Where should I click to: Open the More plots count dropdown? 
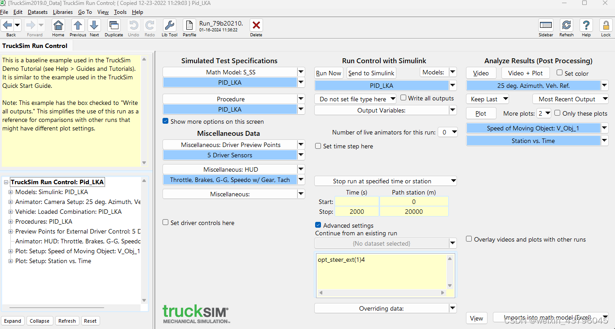click(544, 113)
